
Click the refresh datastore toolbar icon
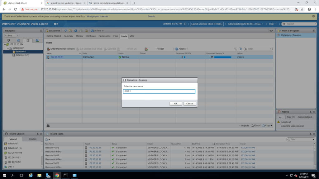tap(75, 31)
